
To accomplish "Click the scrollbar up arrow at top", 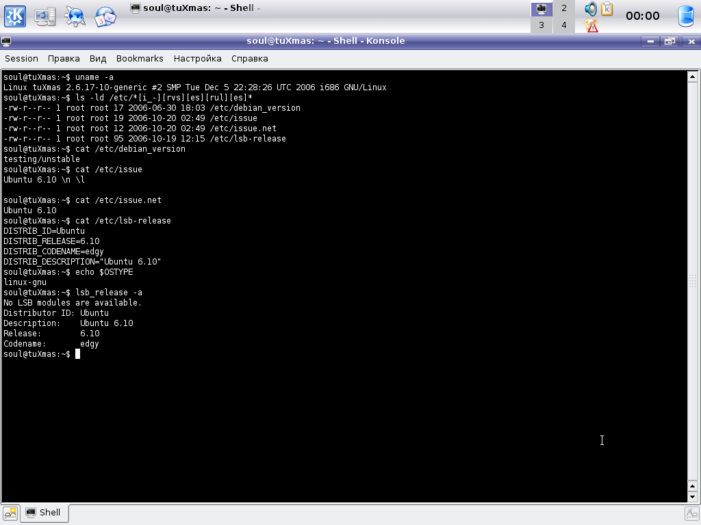I will (x=692, y=77).
